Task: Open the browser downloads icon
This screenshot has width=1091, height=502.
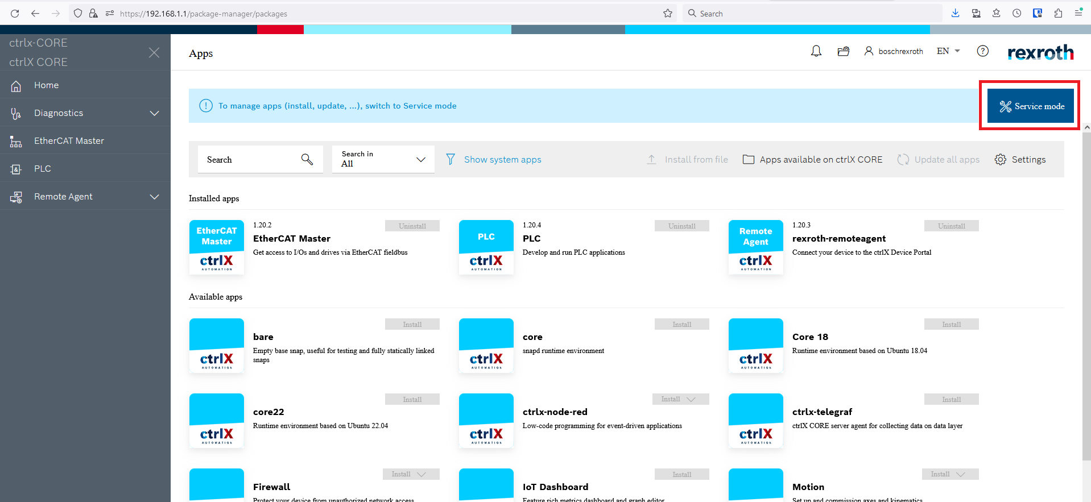Action: click(x=955, y=14)
